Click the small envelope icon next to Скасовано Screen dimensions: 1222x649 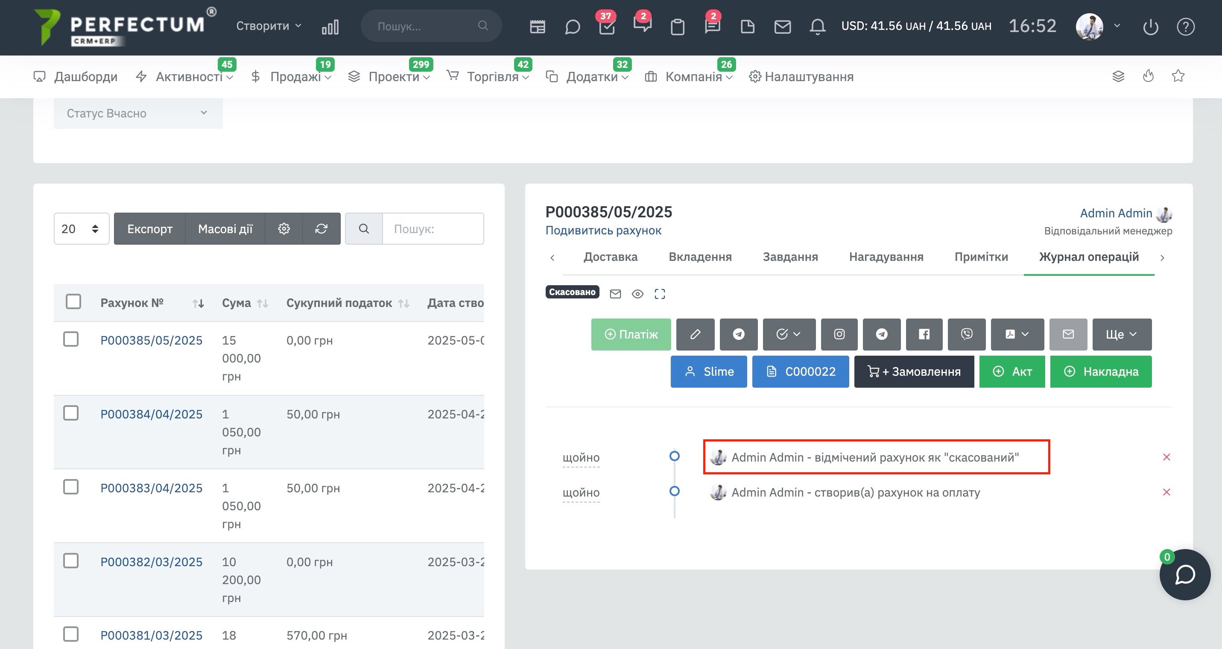click(x=615, y=294)
